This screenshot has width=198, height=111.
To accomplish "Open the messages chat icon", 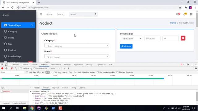I will (x=177, y=14).
